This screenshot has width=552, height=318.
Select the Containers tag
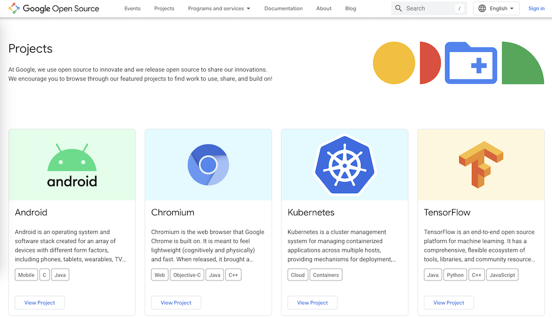pos(326,275)
